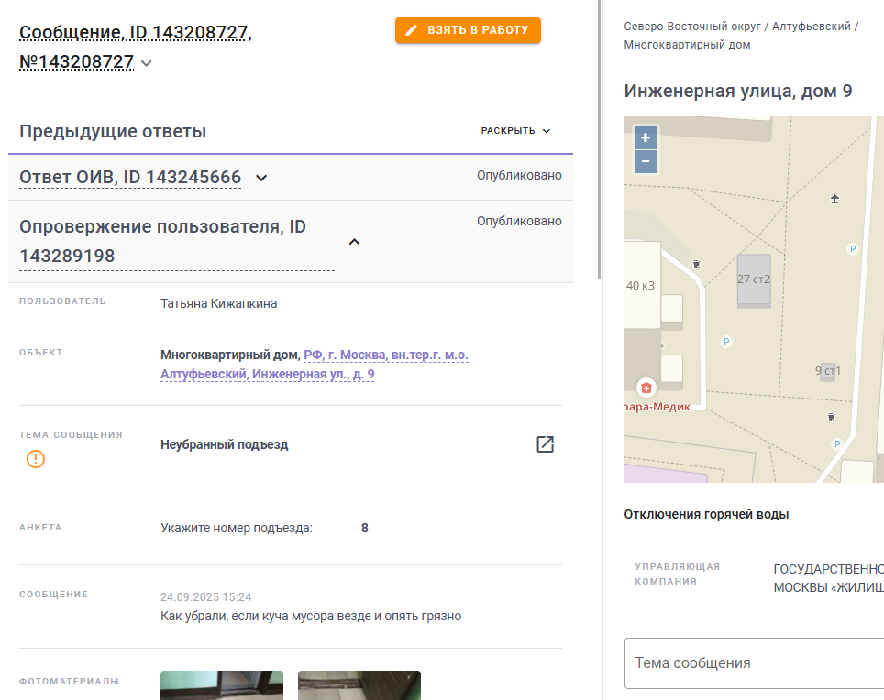The image size is (884, 700).
Task: Collapse the 'Опровержение пользователя' section chevron
Action: click(x=354, y=242)
